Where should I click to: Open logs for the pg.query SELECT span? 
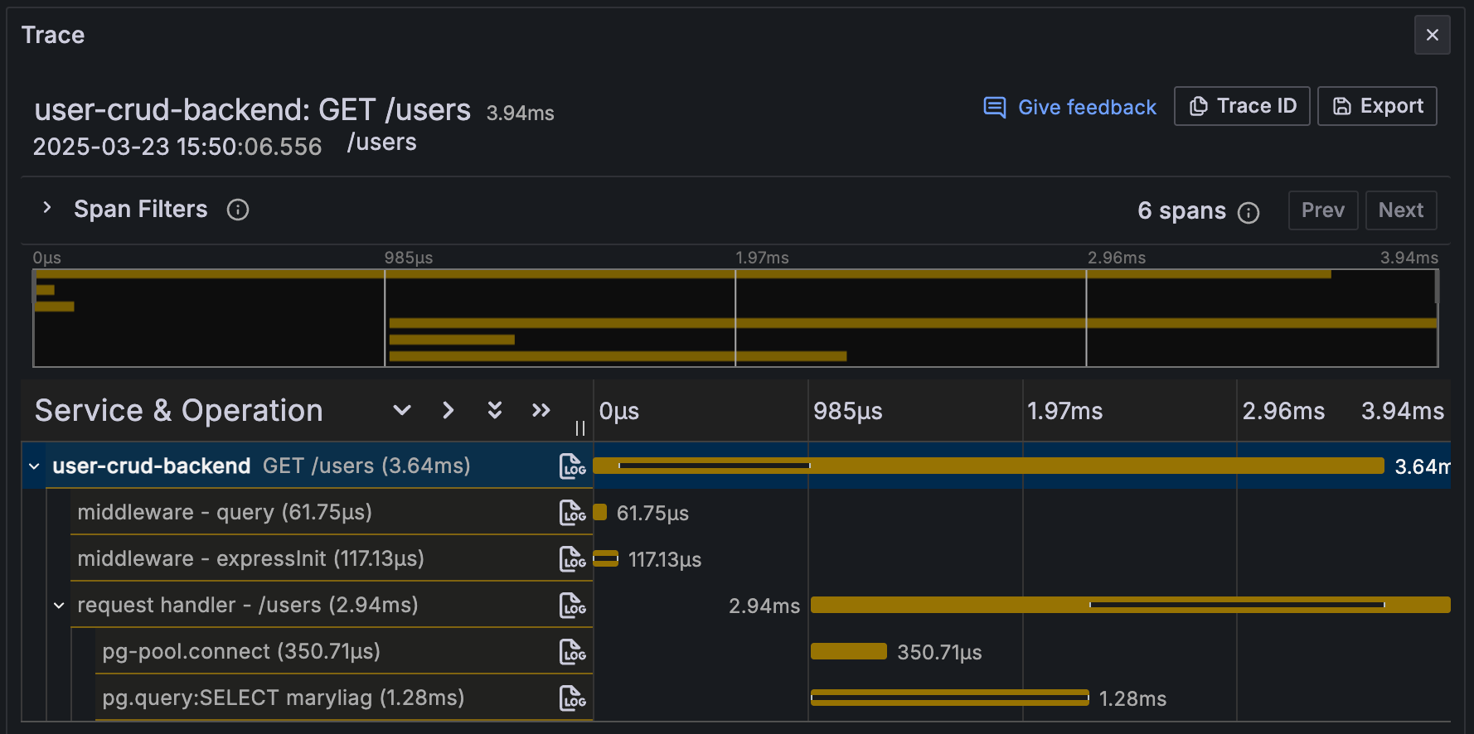(x=572, y=698)
